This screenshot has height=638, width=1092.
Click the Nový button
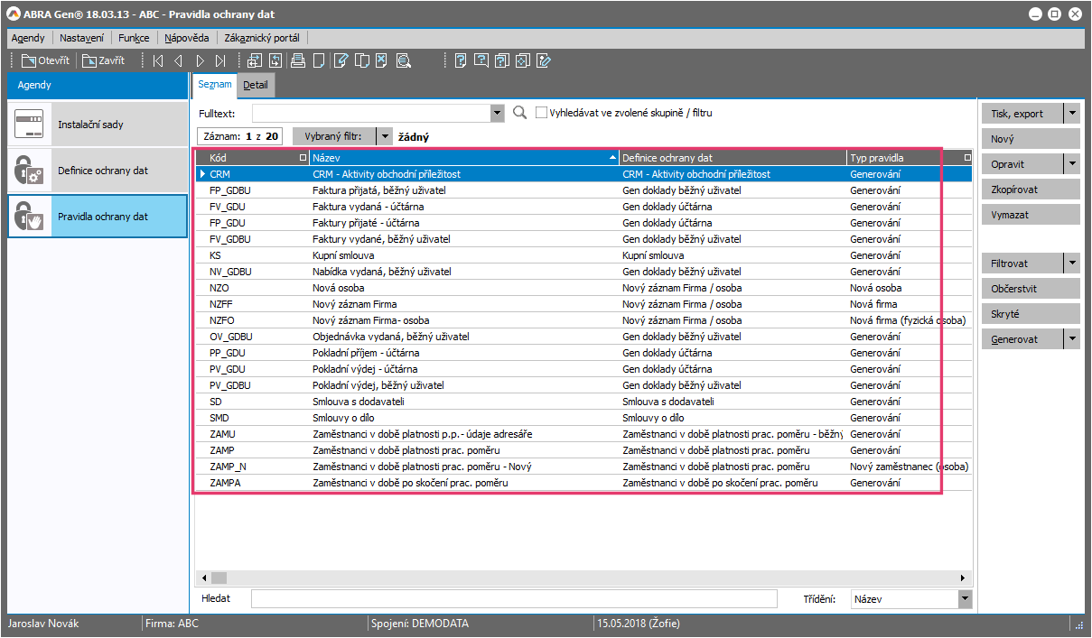tap(1030, 139)
